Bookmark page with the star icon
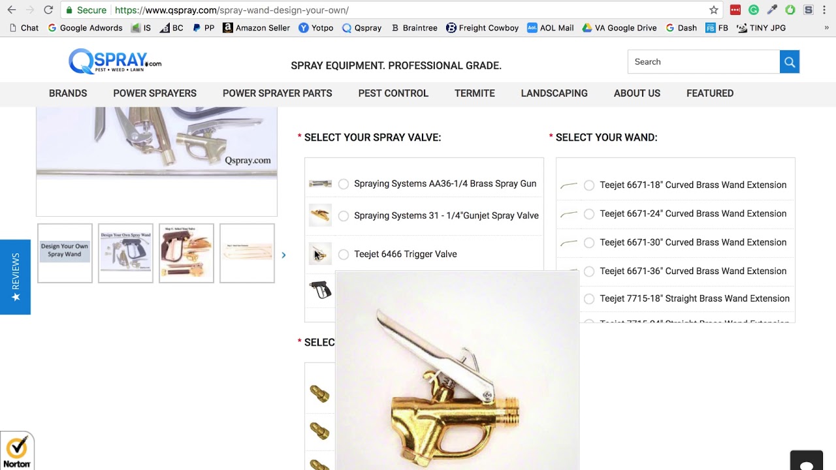Screen dimensions: 836x470 pyautogui.click(x=714, y=10)
